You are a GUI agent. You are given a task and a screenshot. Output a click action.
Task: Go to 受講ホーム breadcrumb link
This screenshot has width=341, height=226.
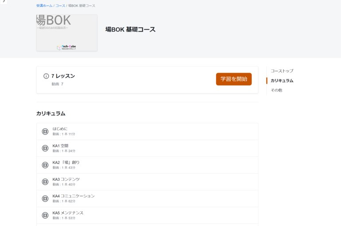pyautogui.click(x=44, y=6)
